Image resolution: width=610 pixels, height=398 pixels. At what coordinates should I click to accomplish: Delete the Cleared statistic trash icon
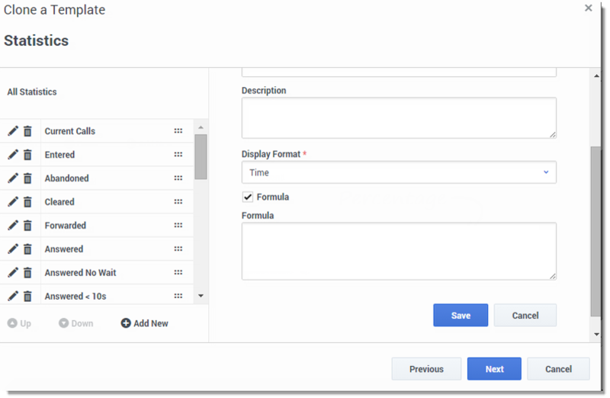(x=27, y=202)
